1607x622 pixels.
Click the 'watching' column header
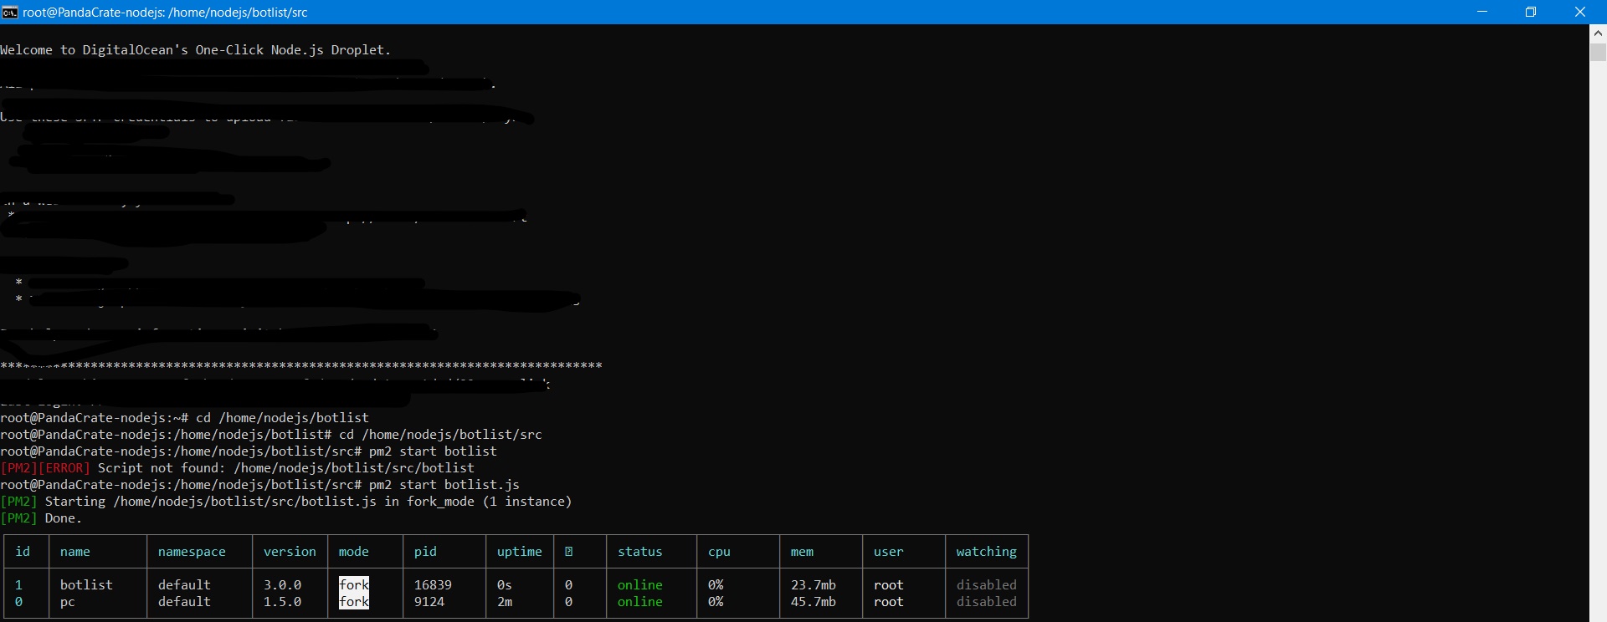click(987, 552)
